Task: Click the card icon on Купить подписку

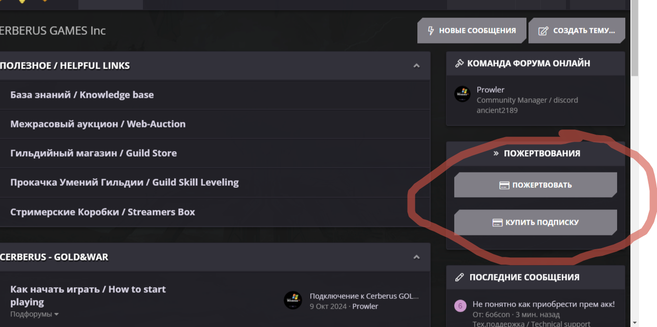Action: 497,223
